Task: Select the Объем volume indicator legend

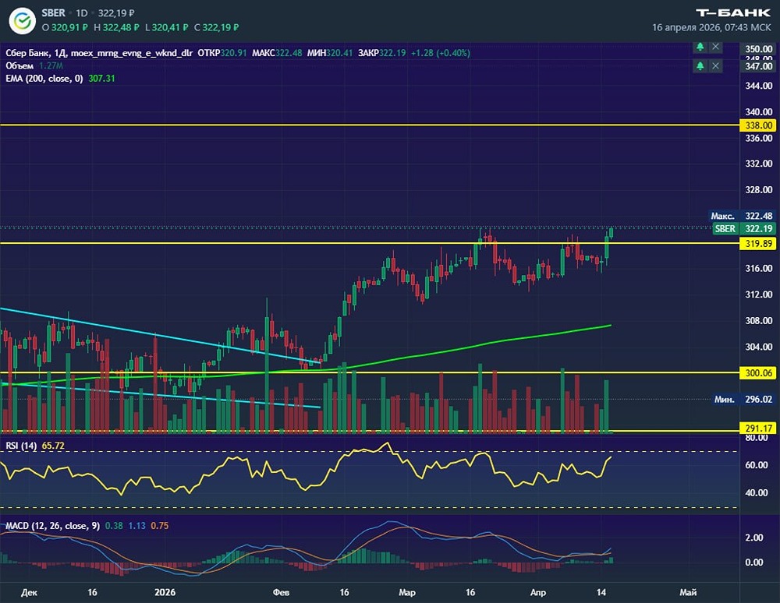Action: 19,66
